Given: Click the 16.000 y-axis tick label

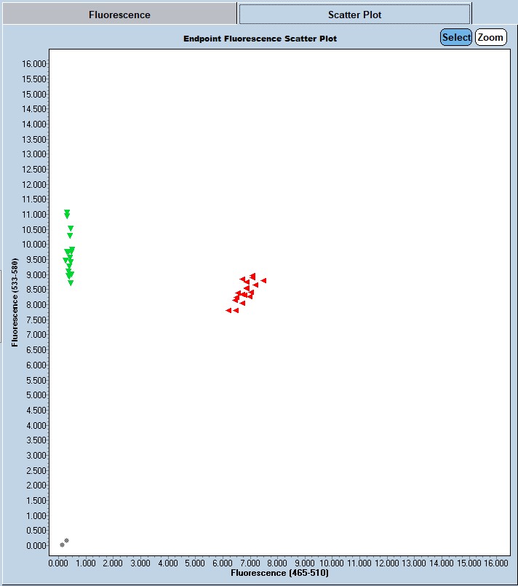Looking at the screenshot, I should point(33,64).
